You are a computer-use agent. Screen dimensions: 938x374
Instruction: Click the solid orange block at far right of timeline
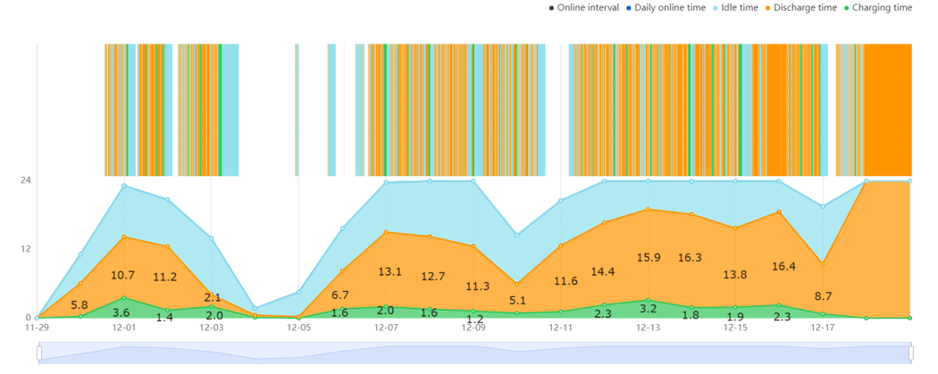coord(888,110)
